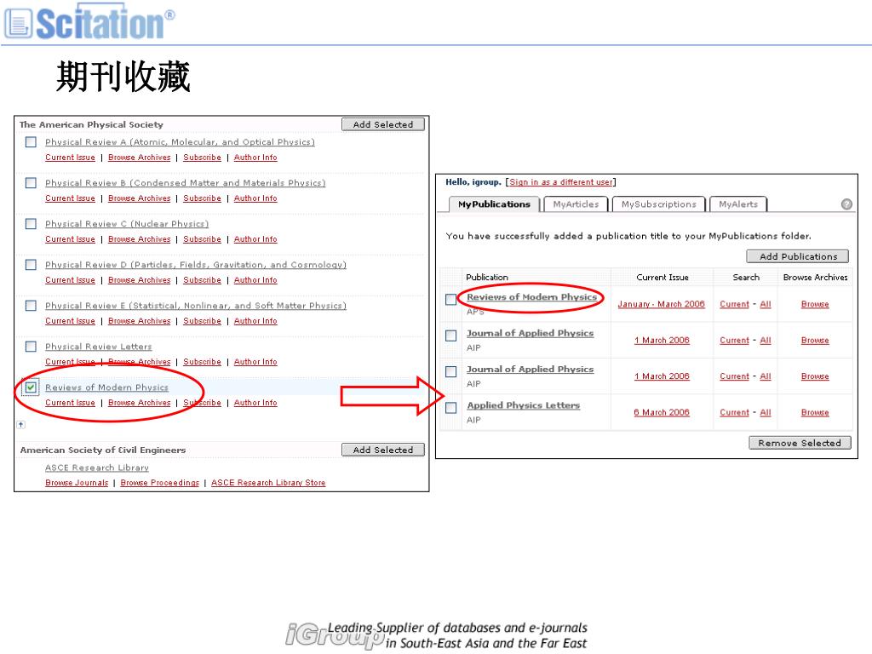Click the Scitation logo
Image resolution: width=872 pixels, height=654 pixels.
[x=89, y=22]
